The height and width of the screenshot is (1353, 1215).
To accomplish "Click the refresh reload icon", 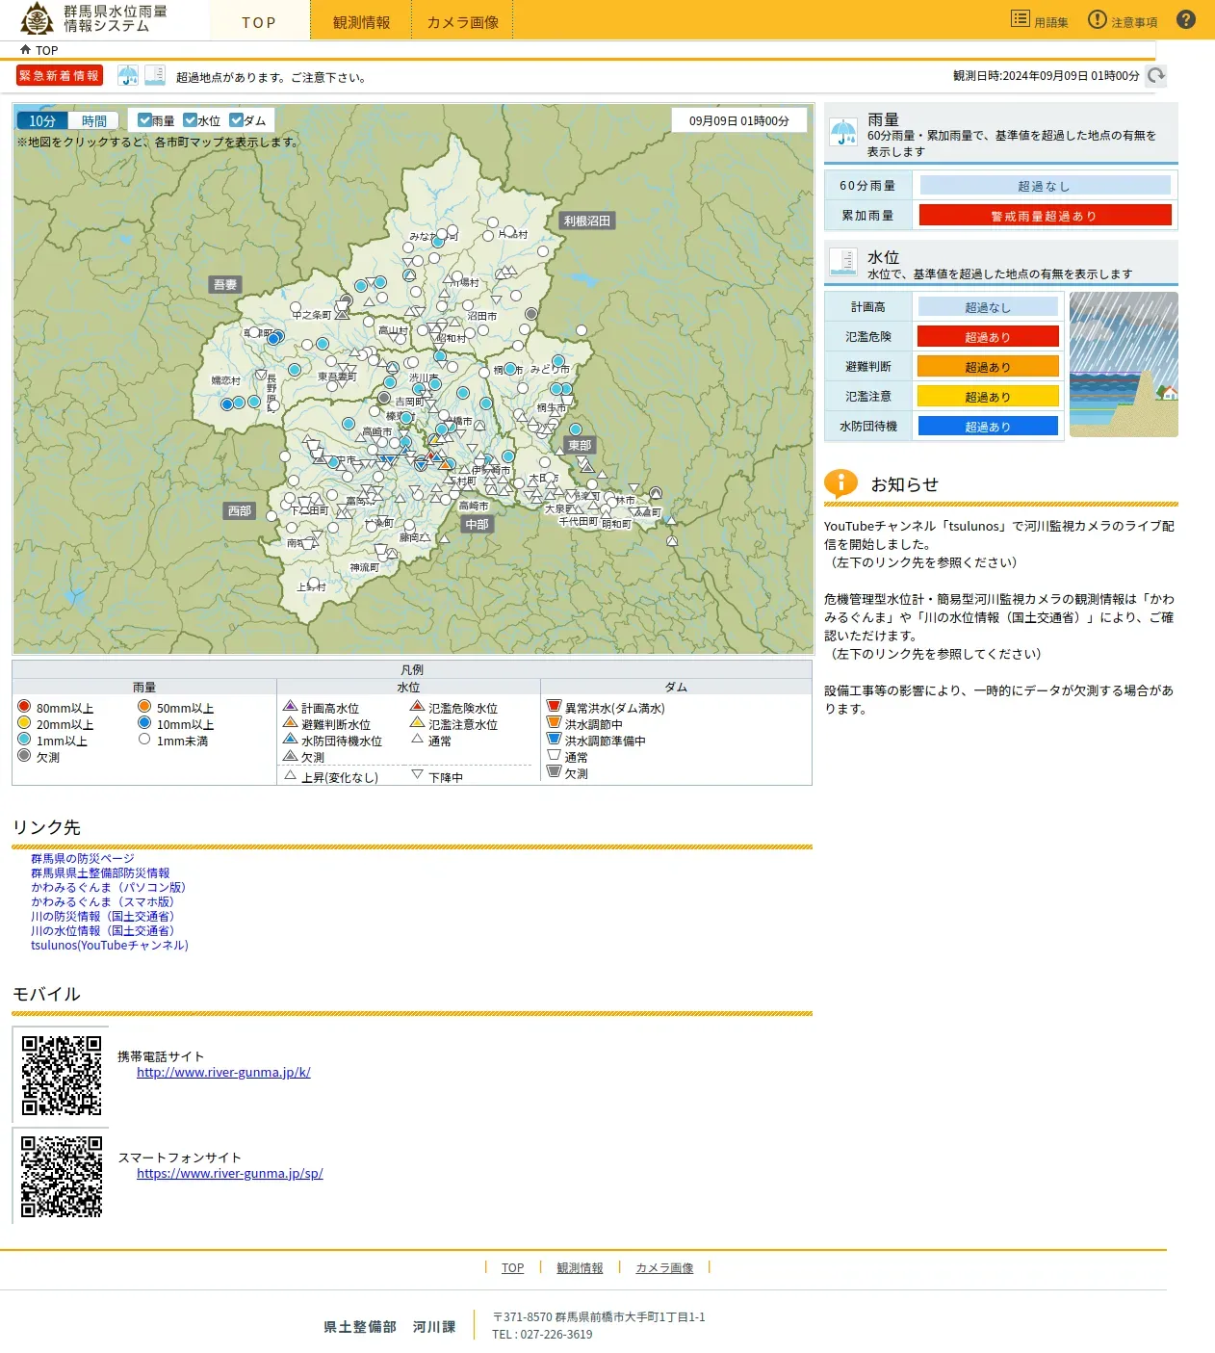I will pyautogui.click(x=1156, y=75).
